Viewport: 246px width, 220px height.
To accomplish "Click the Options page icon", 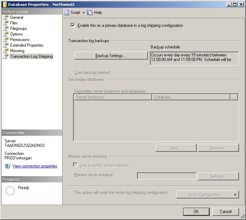I will tap(6, 34).
